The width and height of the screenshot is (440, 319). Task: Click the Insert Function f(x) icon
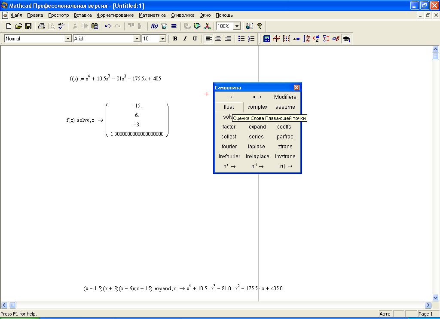point(154,26)
